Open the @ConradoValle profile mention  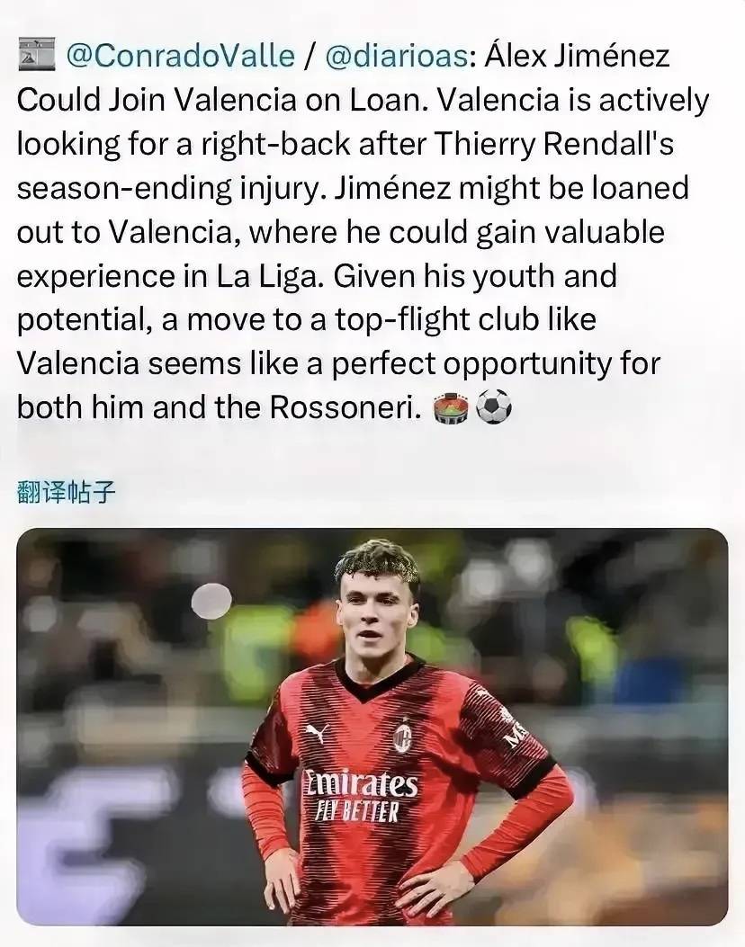[x=181, y=56]
